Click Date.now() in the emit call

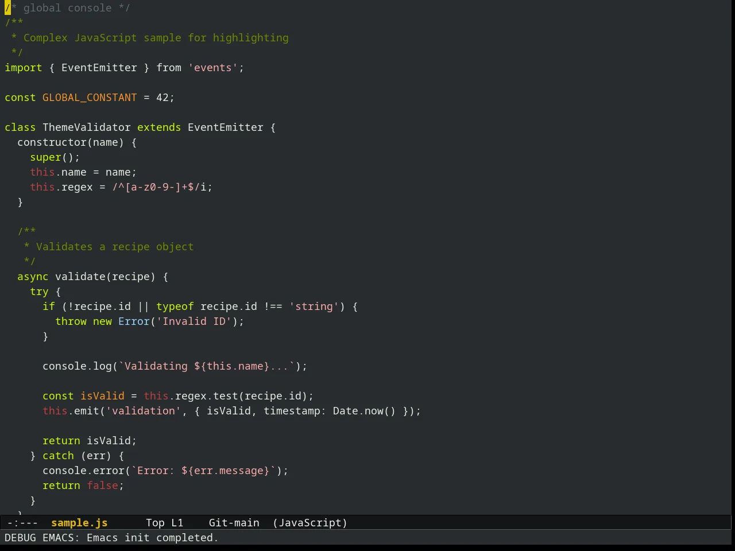pyautogui.click(x=365, y=411)
